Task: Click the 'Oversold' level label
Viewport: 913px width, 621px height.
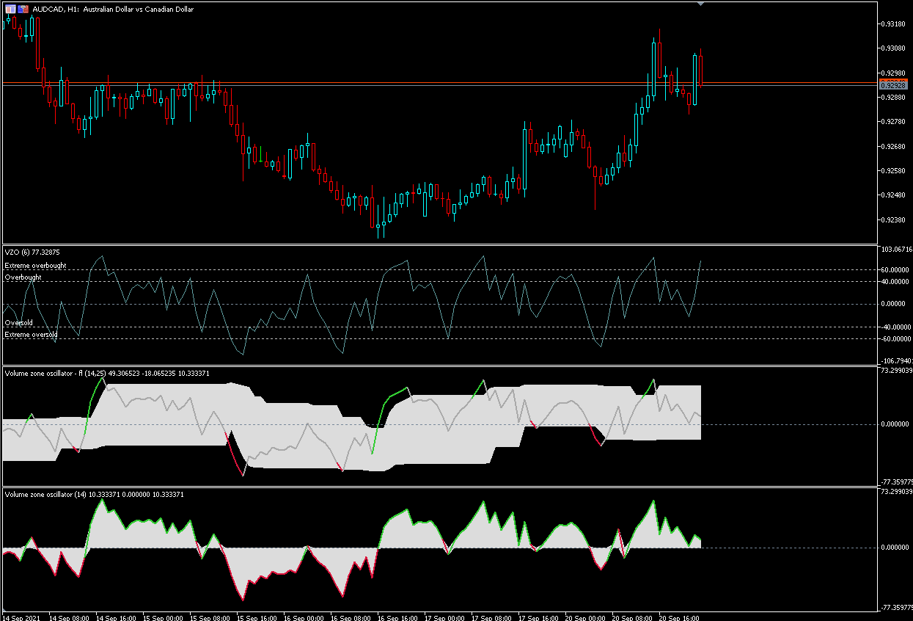Action: point(18,322)
